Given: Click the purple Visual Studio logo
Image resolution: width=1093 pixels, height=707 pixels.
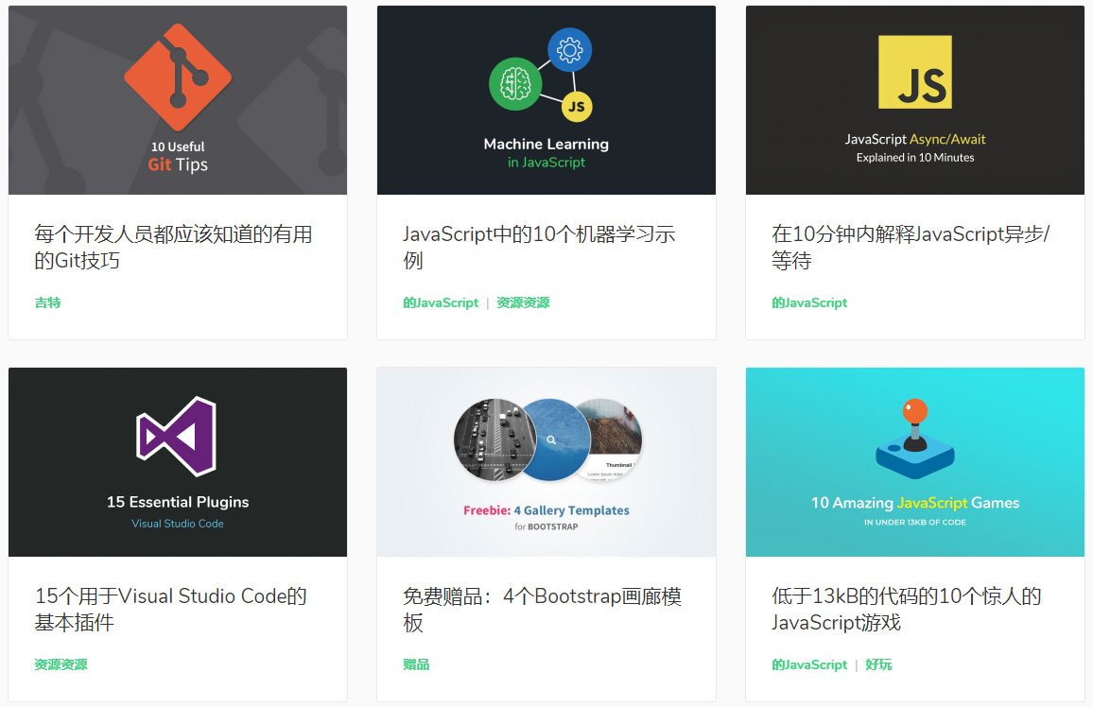Looking at the screenshot, I should [177, 437].
